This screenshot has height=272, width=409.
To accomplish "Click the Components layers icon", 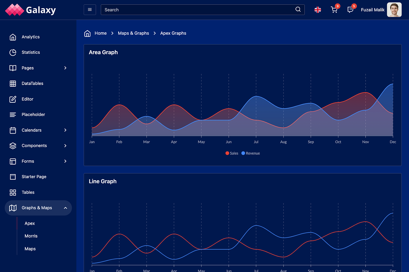I will click(x=13, y=146).
